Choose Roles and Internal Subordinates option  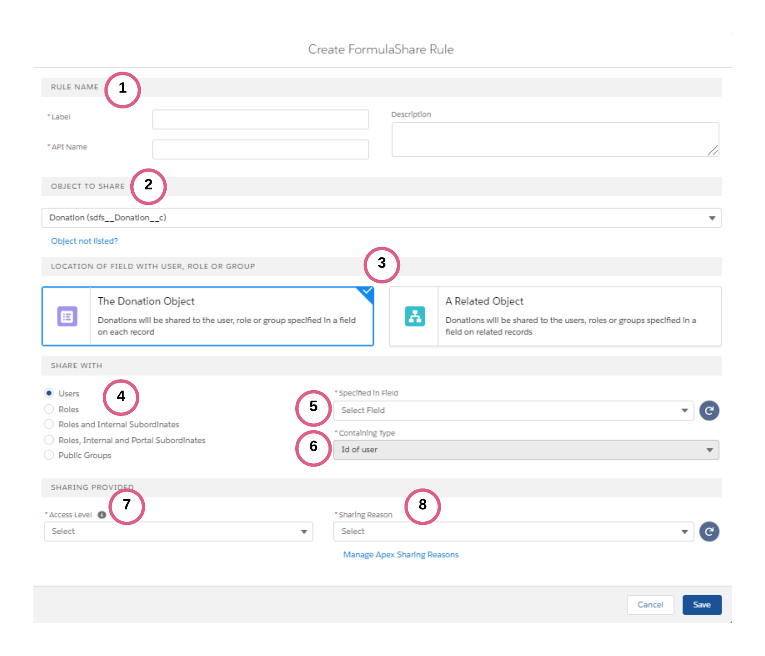point(49,424)
